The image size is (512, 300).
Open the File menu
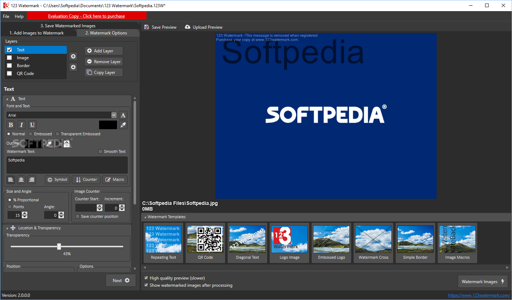(6, 16)
